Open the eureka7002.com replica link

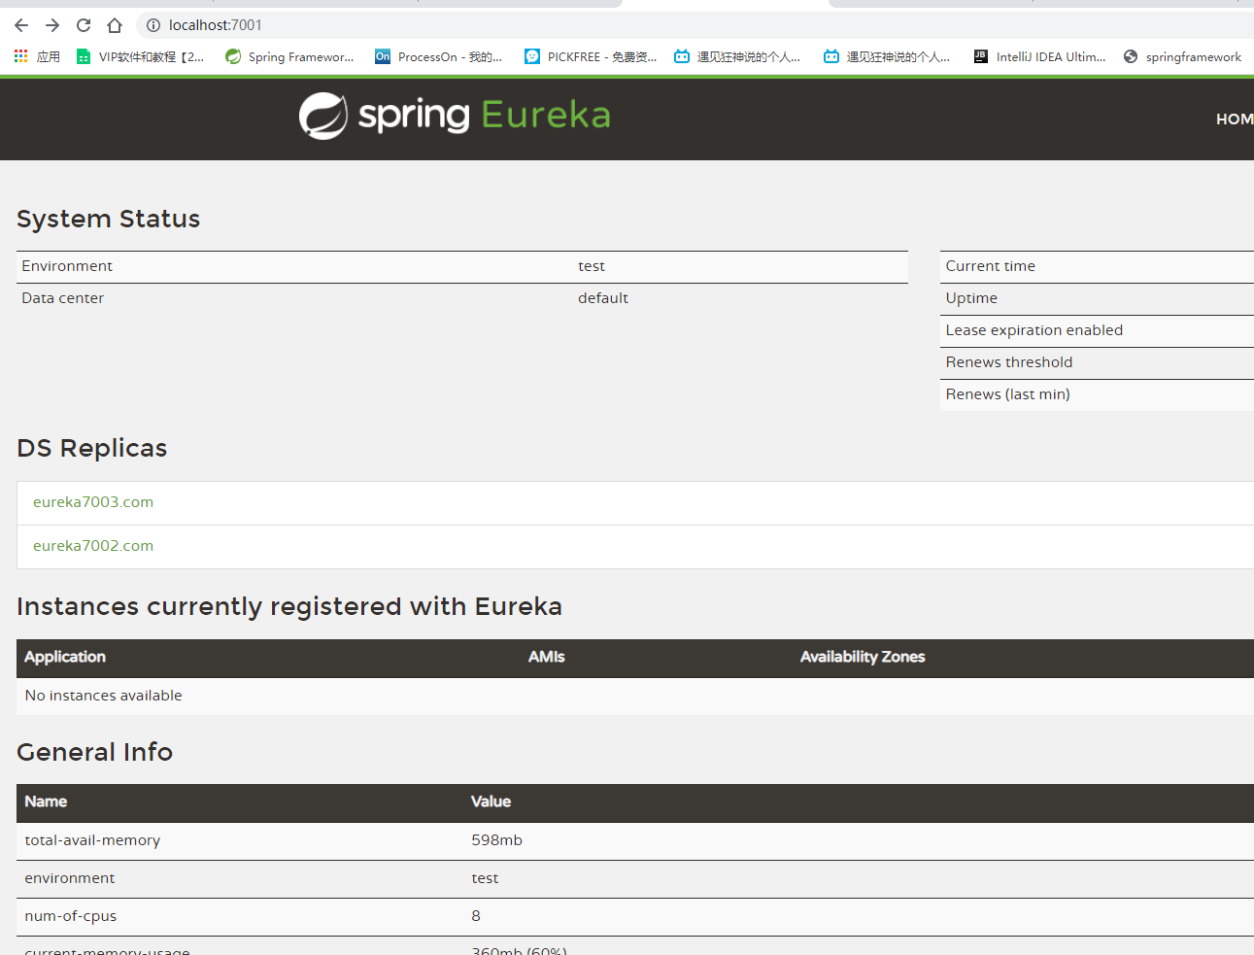coord(93,546)
